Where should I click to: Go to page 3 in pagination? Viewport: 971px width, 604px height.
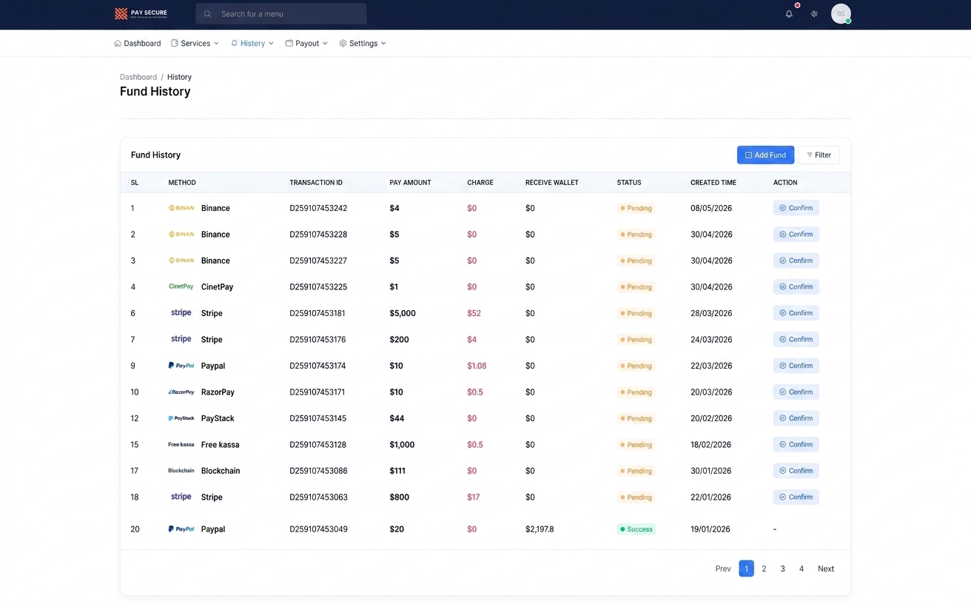pyautogui.click(x=782, y=568)
